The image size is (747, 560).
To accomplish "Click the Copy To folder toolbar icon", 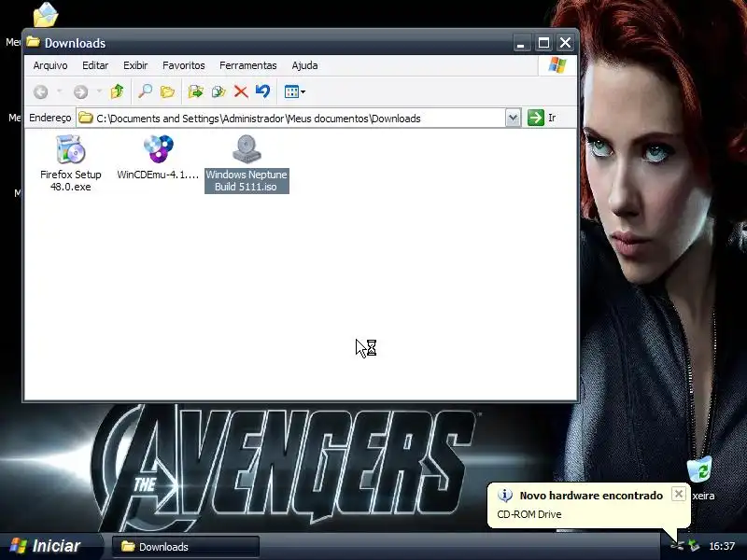I will 218,91.
